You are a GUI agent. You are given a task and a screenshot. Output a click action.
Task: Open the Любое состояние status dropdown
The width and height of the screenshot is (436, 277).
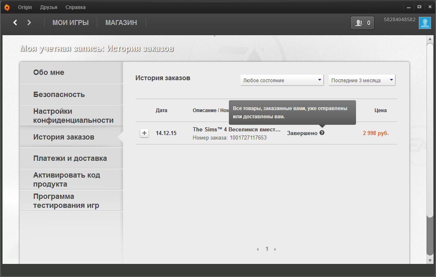(282, 80)
